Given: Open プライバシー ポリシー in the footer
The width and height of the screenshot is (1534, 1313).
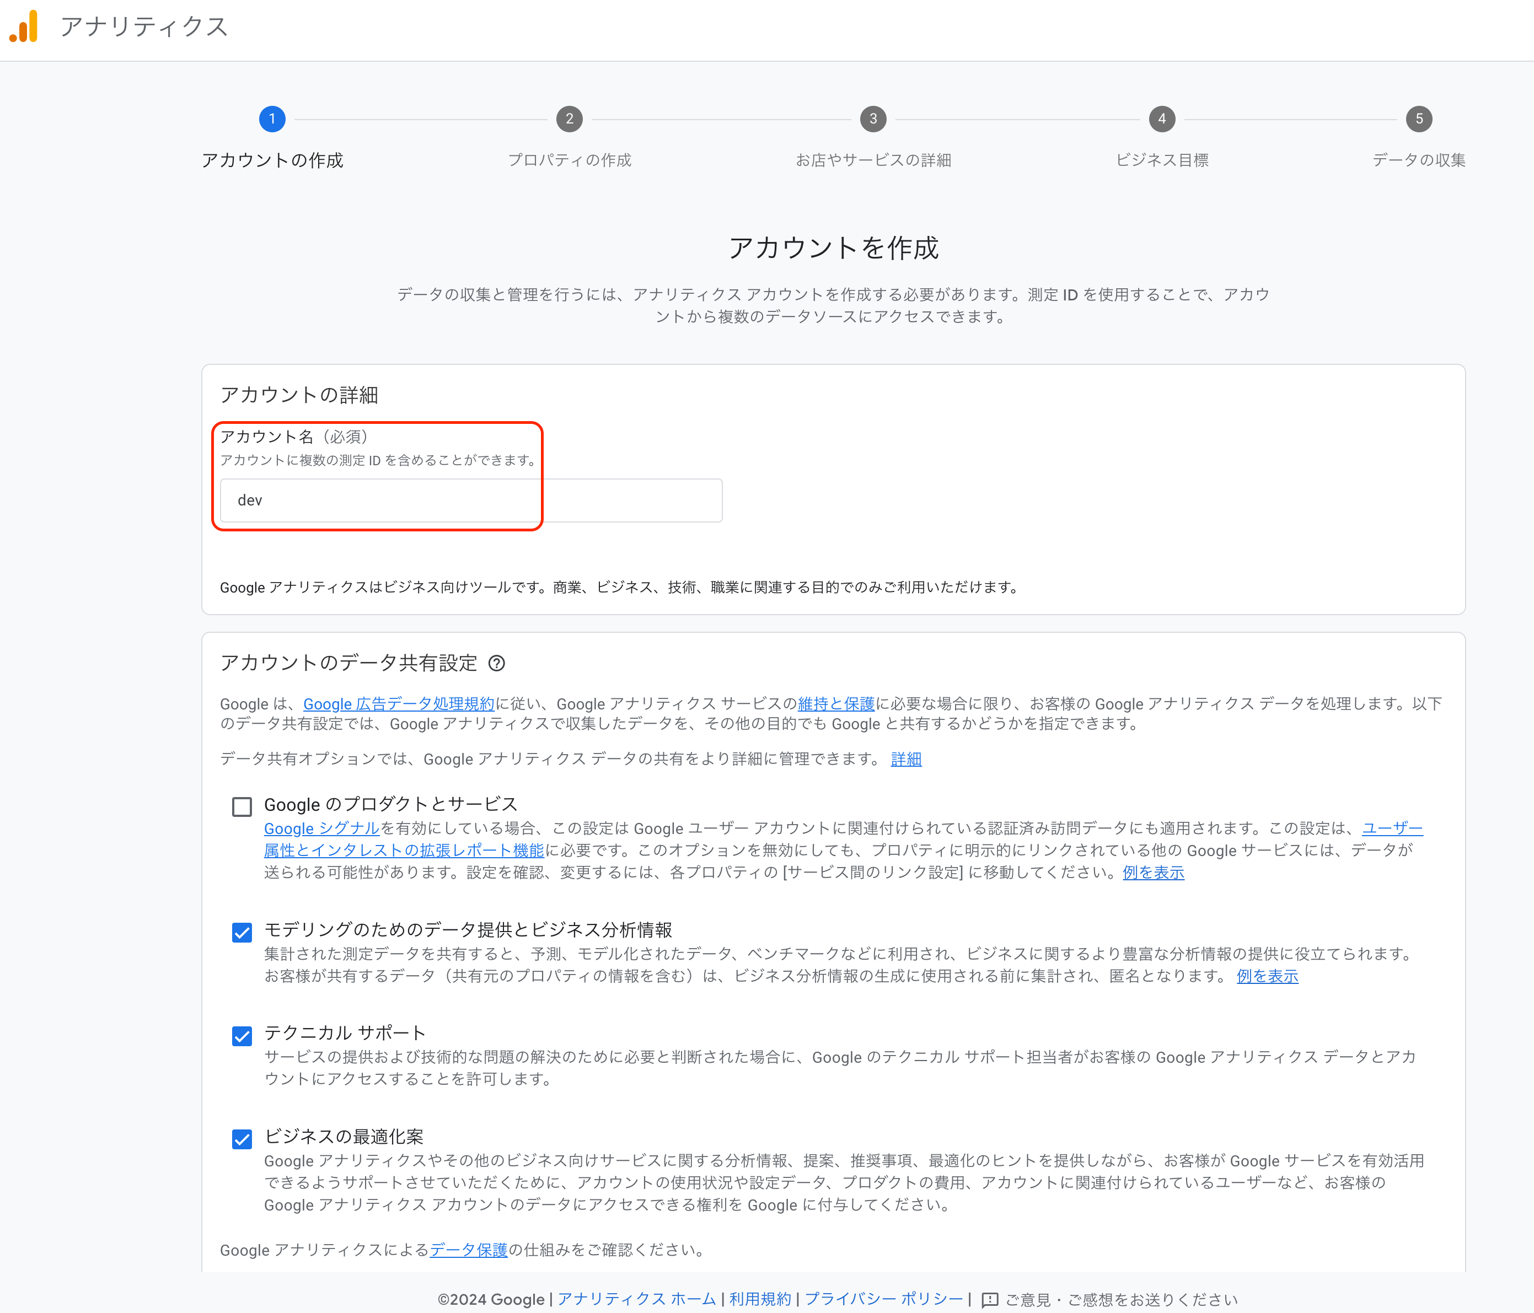Looking at the screenshot, I should click(x=883, y=1299).
